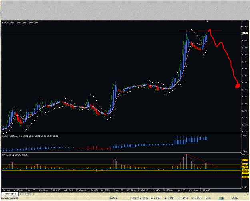Click the chart shift triangle marker
The width and height of the screenshot is (250, 201).
(x=207, y=21)
